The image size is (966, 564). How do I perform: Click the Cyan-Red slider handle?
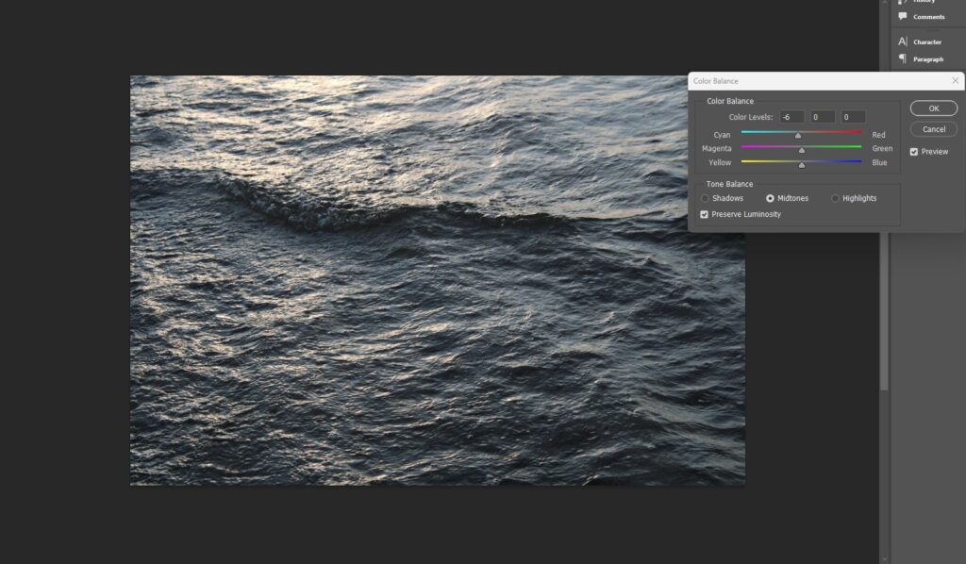point(798,136)
